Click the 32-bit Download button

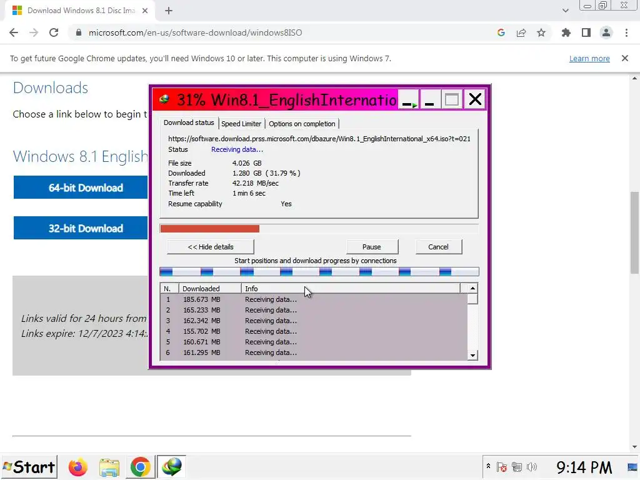coord(81,227)
